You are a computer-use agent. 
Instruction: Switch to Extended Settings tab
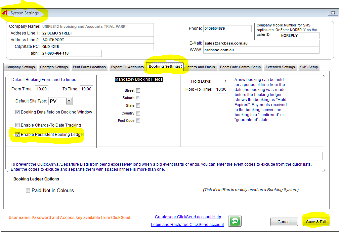[280, 67]
